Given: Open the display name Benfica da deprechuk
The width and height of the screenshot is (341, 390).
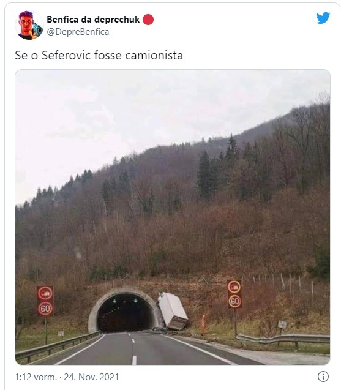Looking at the screenshot, I should [93, 20].
